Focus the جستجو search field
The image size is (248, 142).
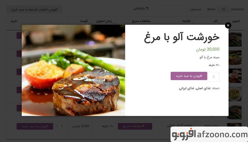(171, 9)
